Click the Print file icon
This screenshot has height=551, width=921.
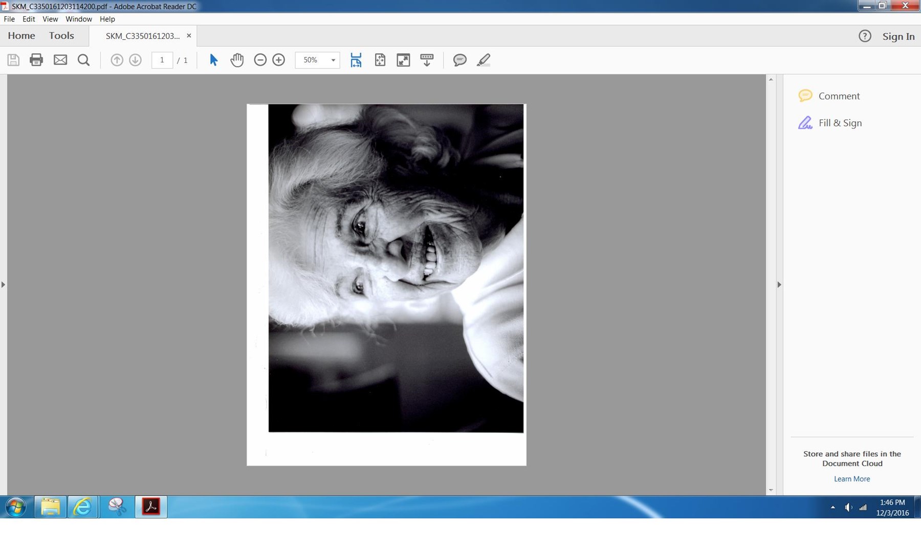point(36,60)
